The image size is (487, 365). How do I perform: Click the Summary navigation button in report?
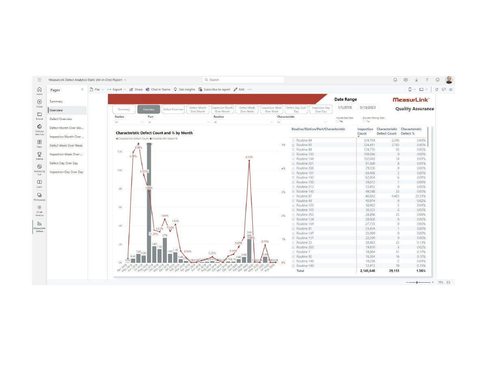124,109
